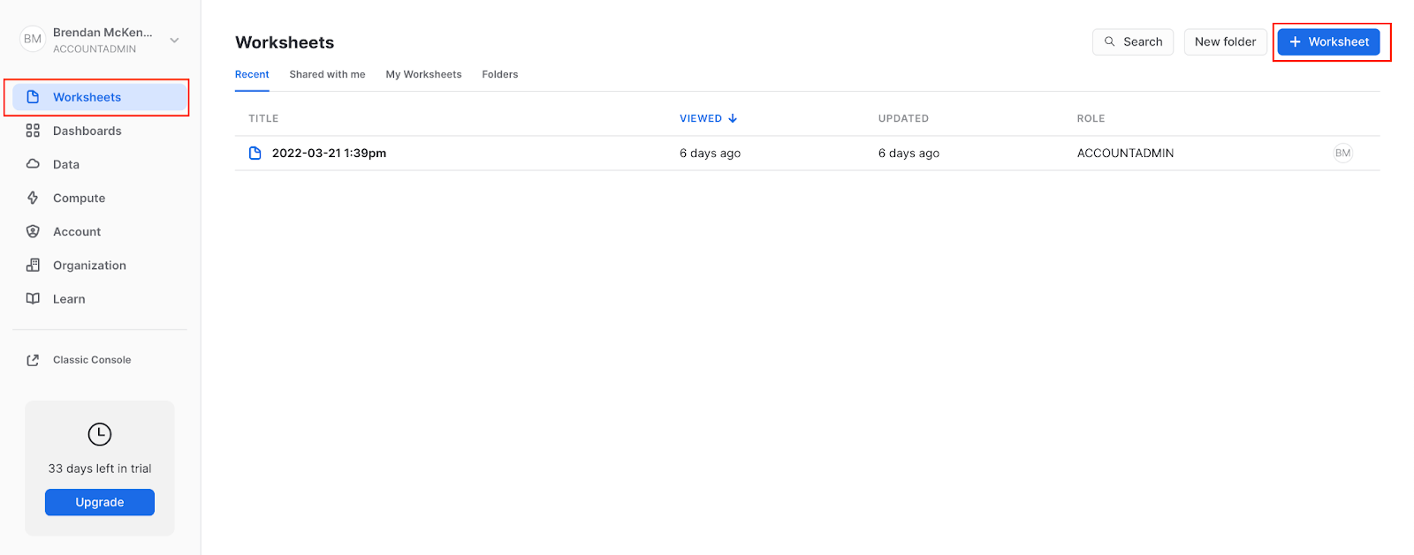Click the BM owner avatar in worksheet row
The height and width of the screenshot is (555, 1414).
(1342, 153)
